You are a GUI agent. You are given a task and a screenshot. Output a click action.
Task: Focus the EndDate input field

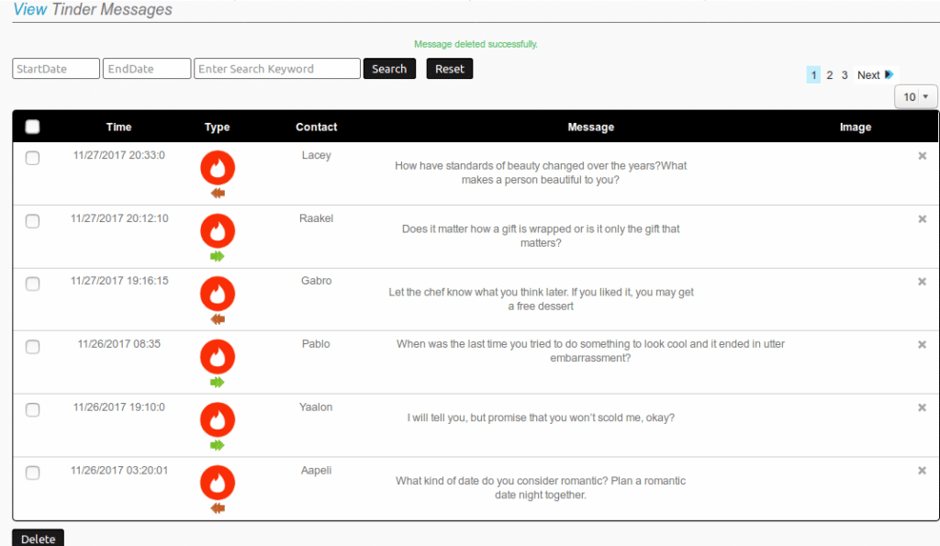[x=147, y=68]
